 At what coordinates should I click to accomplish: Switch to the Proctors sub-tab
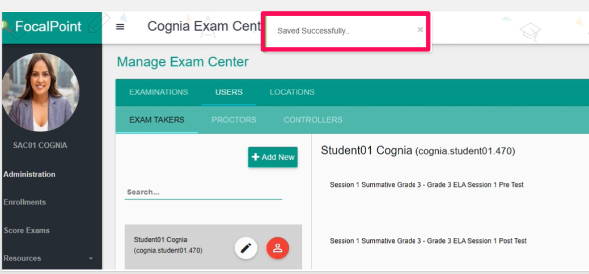click(x=234, y=120)
